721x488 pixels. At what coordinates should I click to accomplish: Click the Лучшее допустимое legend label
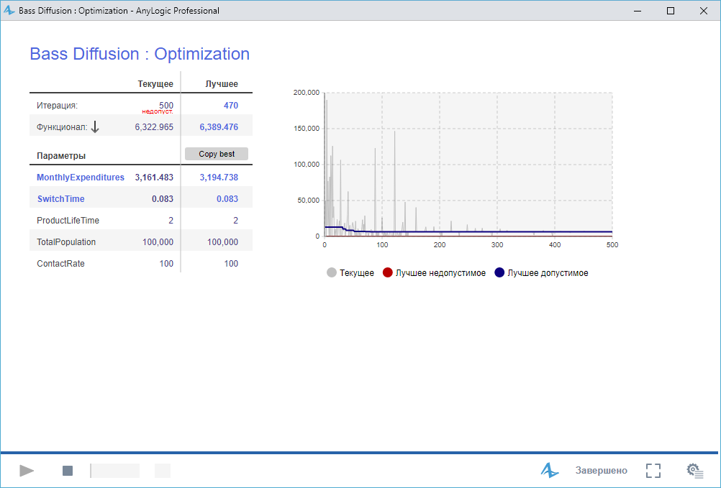548,273
